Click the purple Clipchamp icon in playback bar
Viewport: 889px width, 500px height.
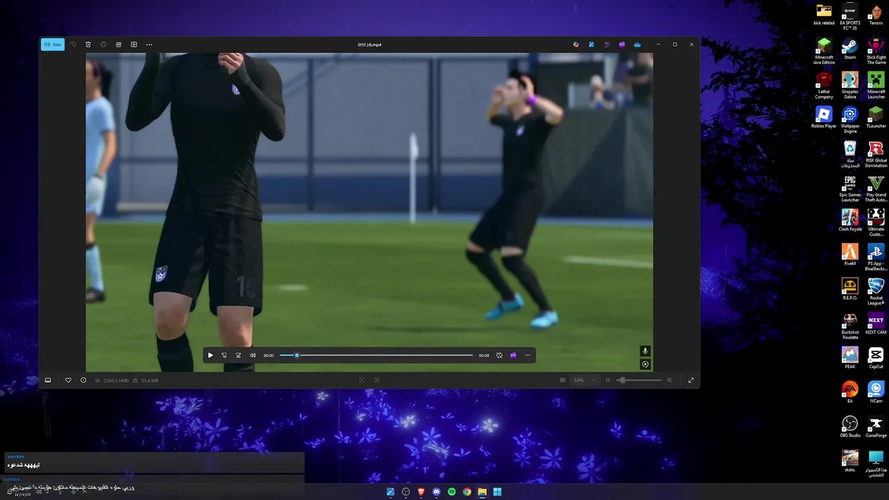pos(513,356)
